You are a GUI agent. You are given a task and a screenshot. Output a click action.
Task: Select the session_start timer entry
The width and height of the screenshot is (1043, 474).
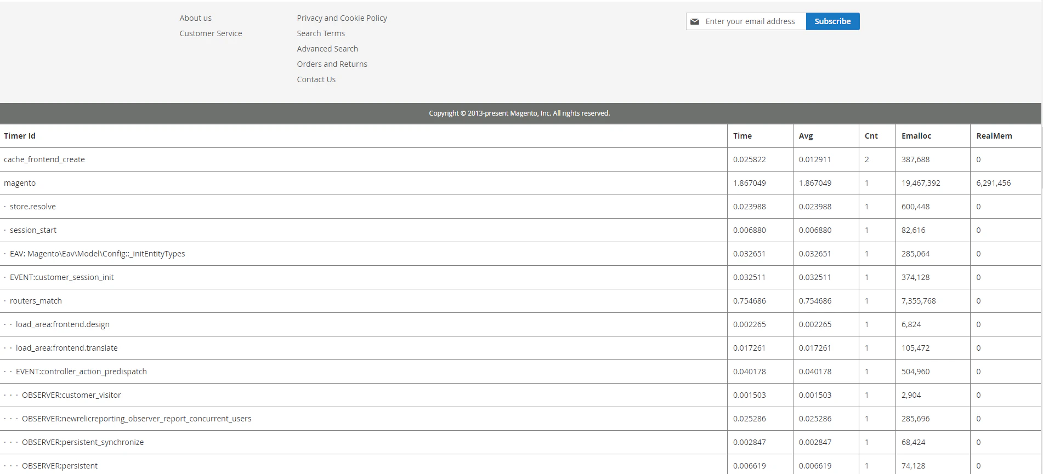pyautogui.click(x=33, y=230)
